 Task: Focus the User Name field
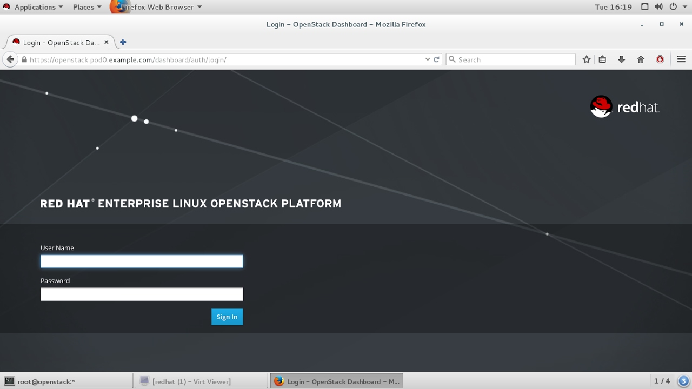point(142,261)
